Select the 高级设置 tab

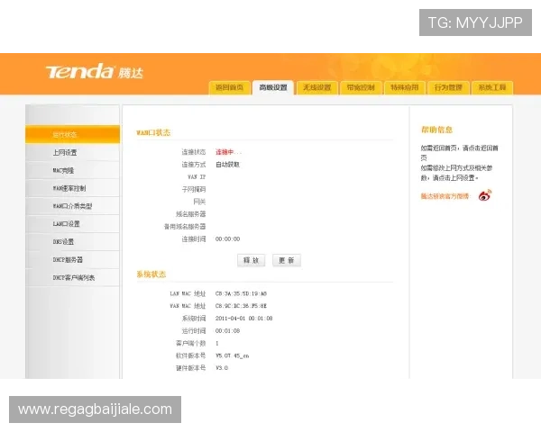[x=273, y=87]
